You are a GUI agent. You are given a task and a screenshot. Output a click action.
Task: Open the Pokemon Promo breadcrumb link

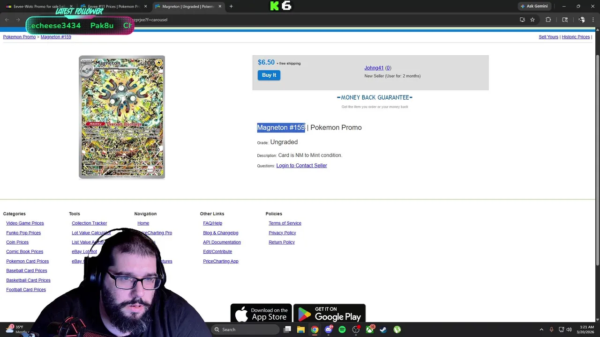pos(19,37)
